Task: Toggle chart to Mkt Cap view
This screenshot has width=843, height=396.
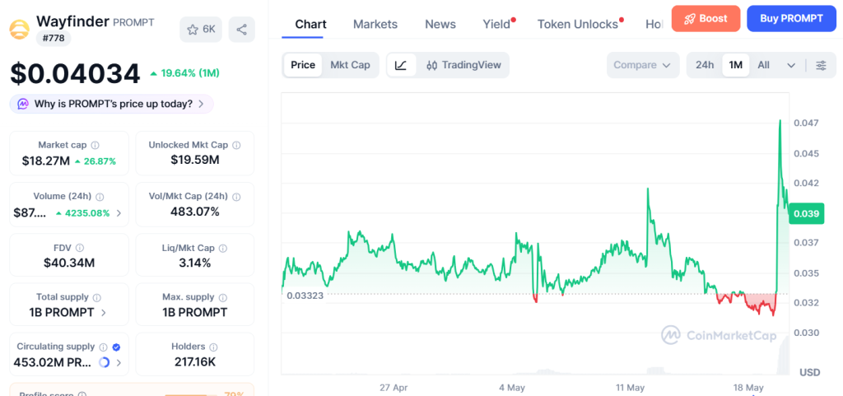Action: [x=350, y=65]
